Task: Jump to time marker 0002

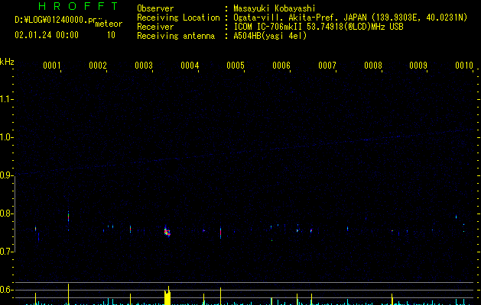Action: [98, 66]
